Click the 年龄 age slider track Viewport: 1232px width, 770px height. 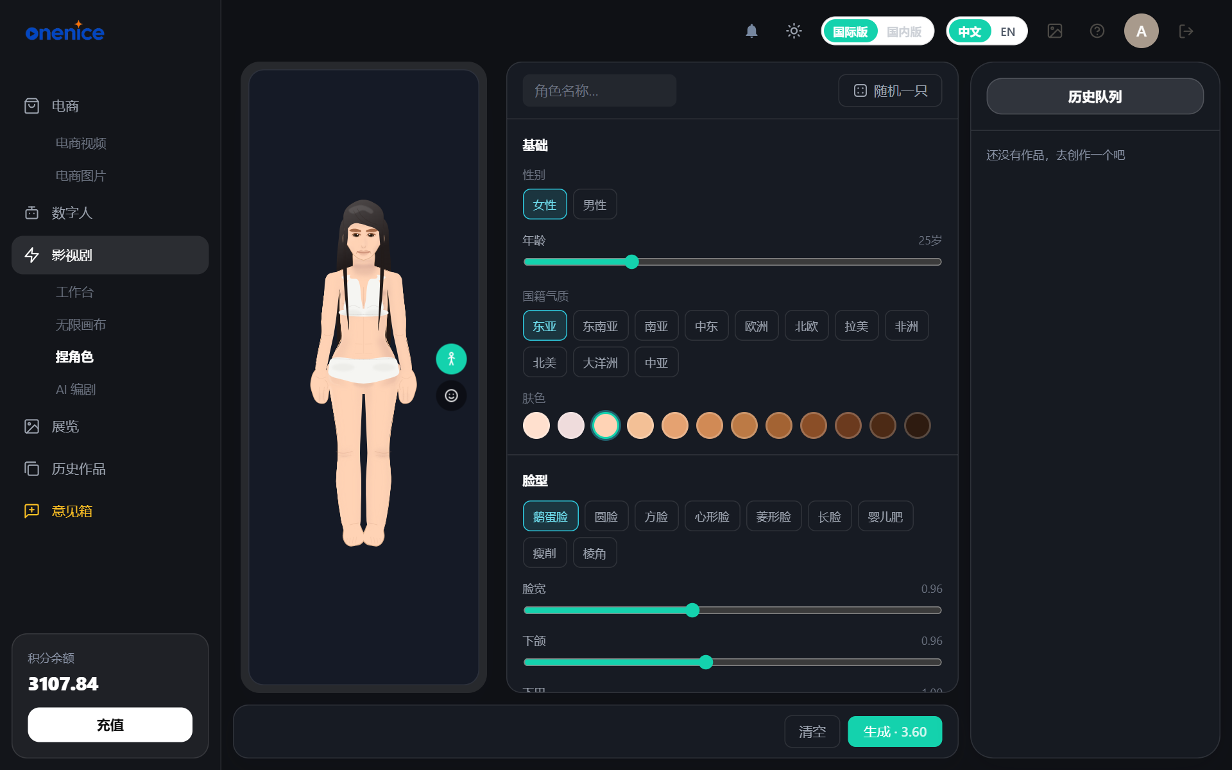[732, 262]
